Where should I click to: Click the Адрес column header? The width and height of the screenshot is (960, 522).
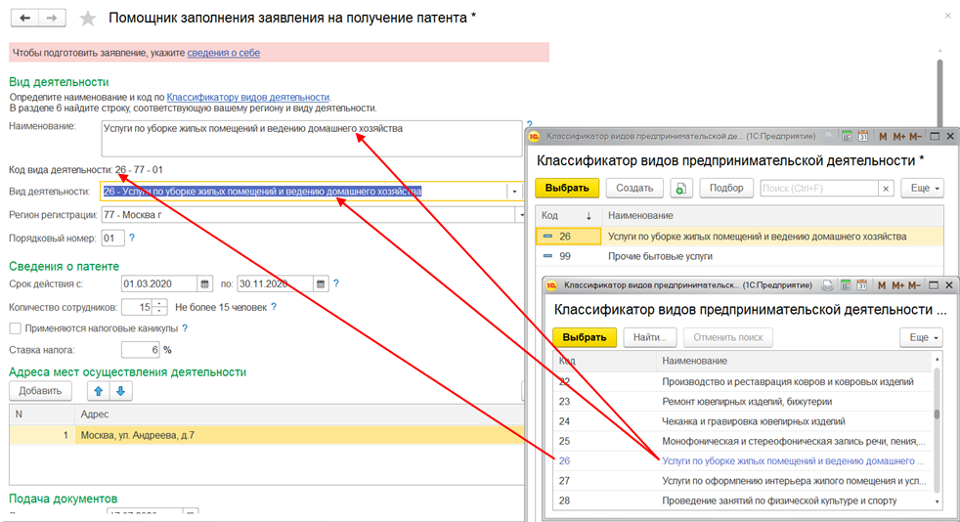click(299, 414)
